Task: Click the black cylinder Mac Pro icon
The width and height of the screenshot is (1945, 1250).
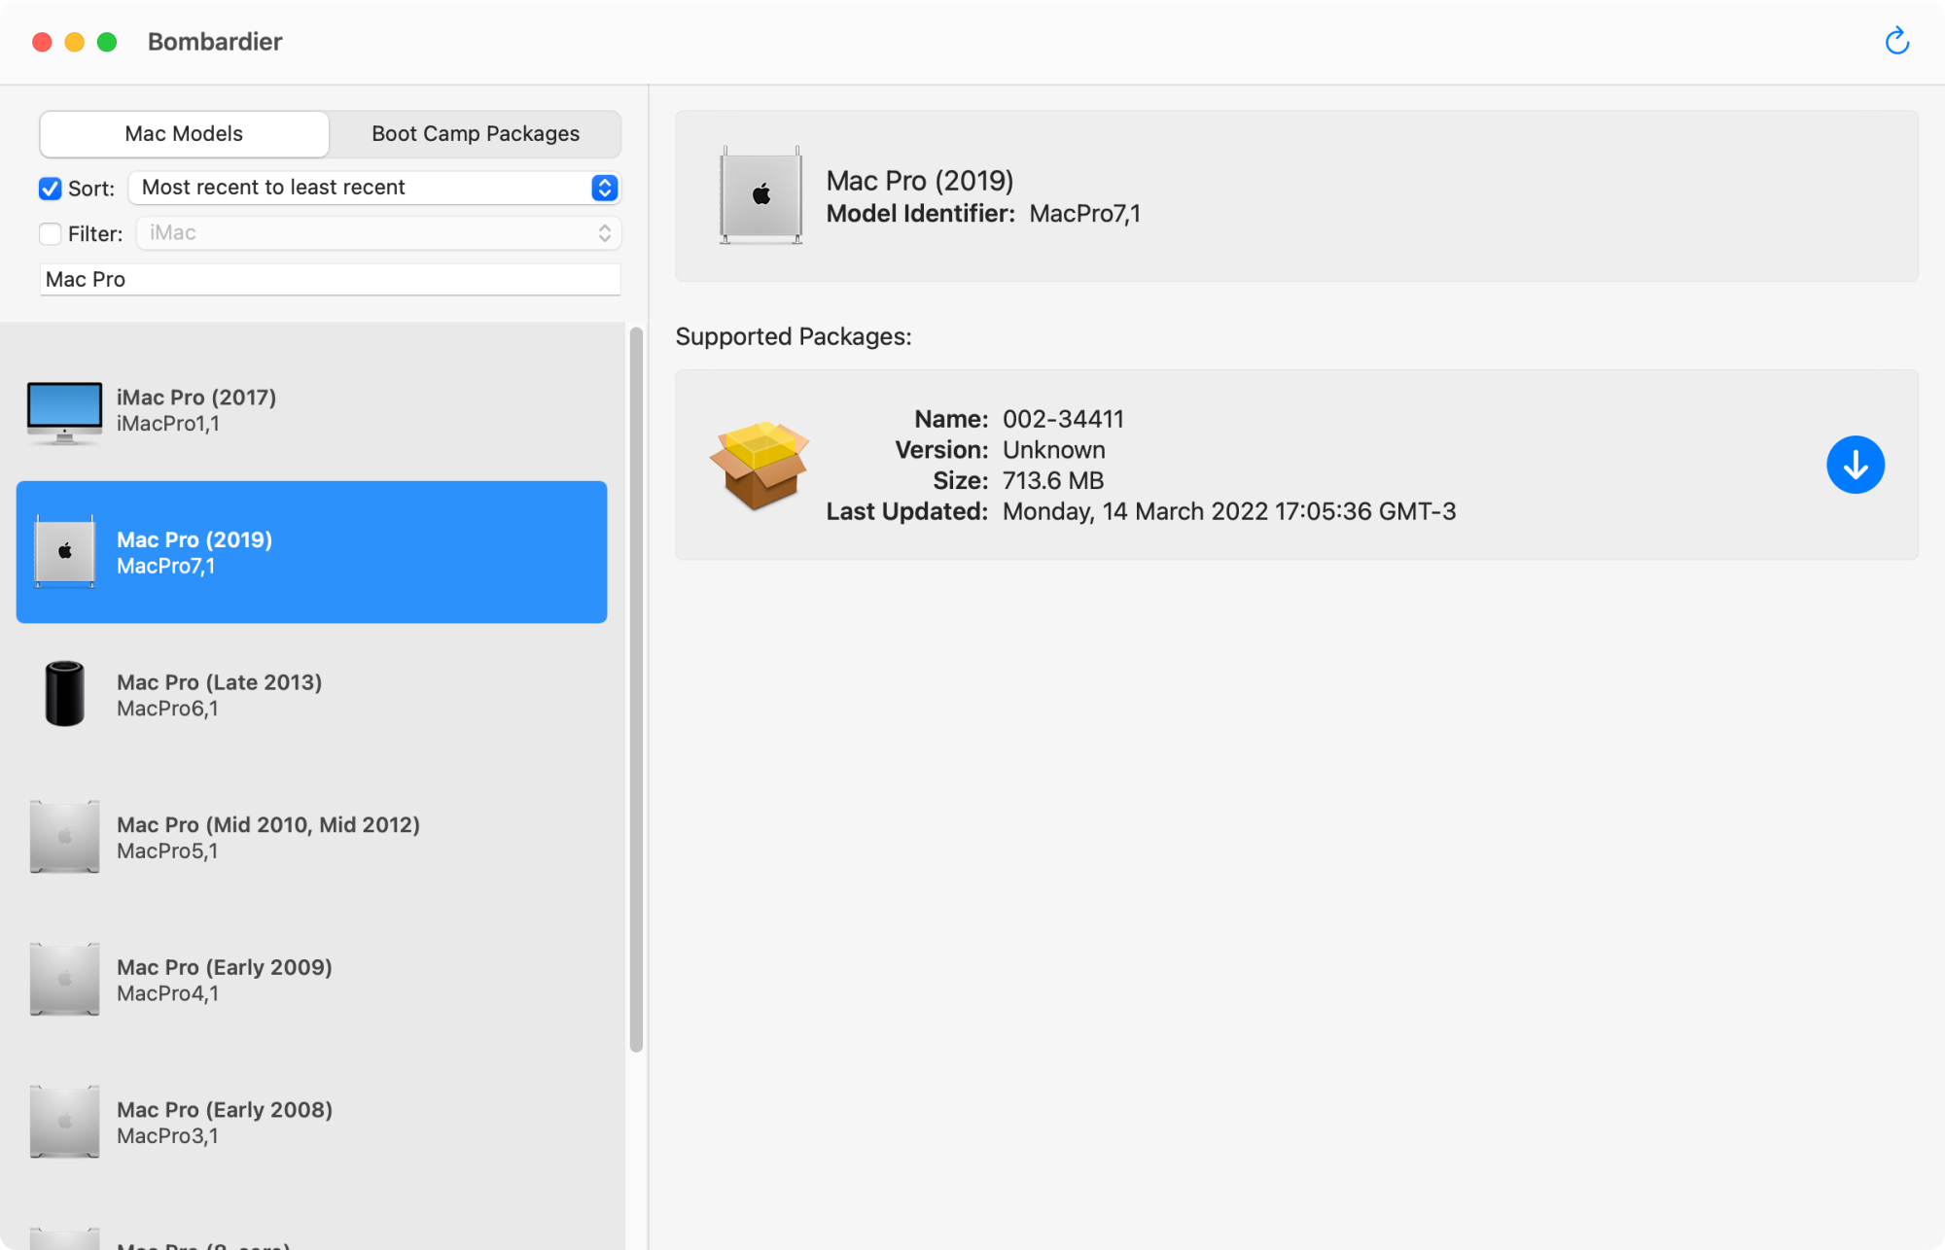Action: tap(64, 694)
